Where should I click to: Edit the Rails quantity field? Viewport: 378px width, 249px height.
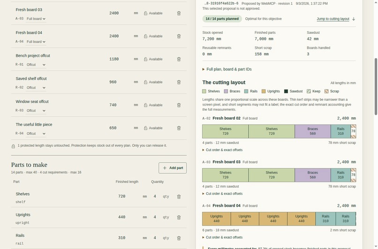click(155, 238)
